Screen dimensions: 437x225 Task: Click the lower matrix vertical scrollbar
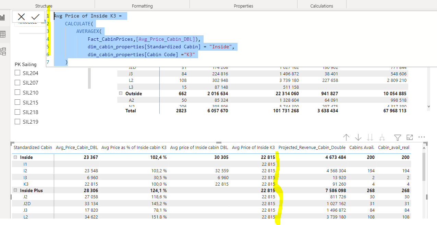point(424,167)
